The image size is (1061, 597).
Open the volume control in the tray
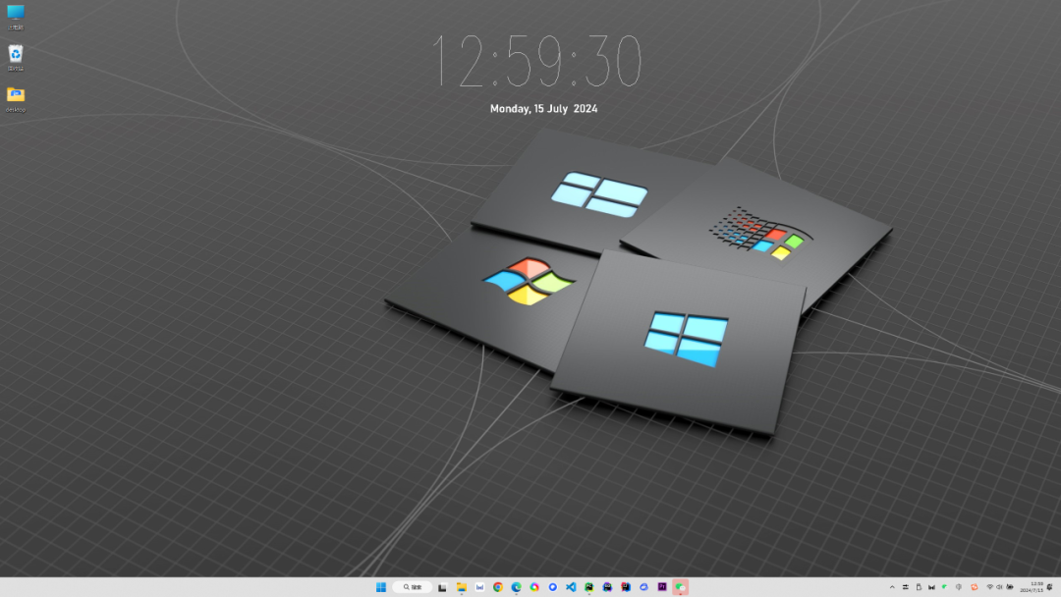(x=999, y=587)
